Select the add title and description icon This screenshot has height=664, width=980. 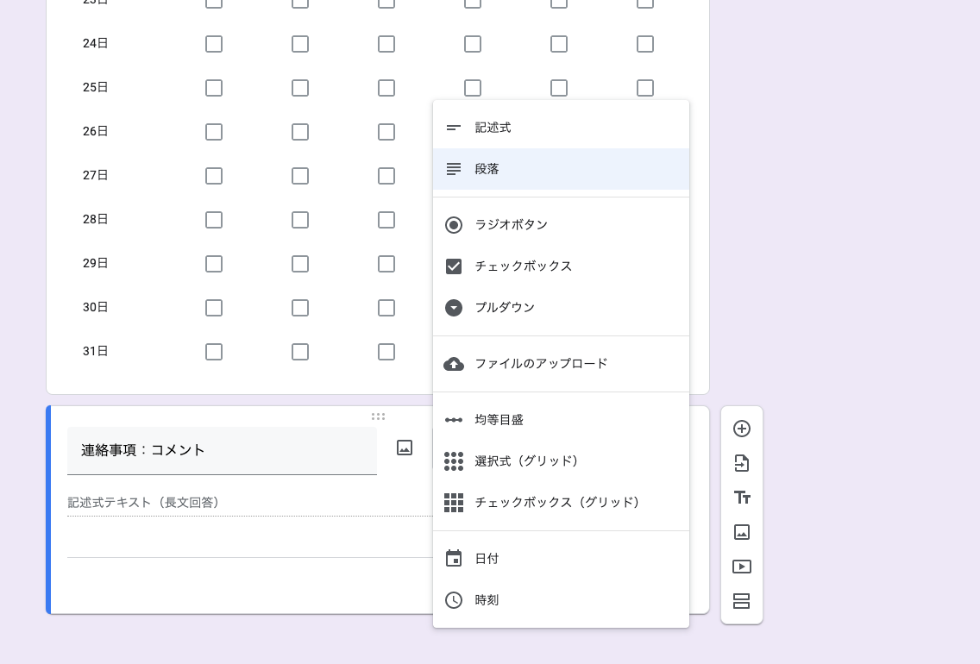741,498
